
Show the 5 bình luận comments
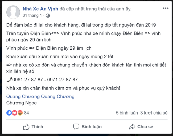(127, 113)
